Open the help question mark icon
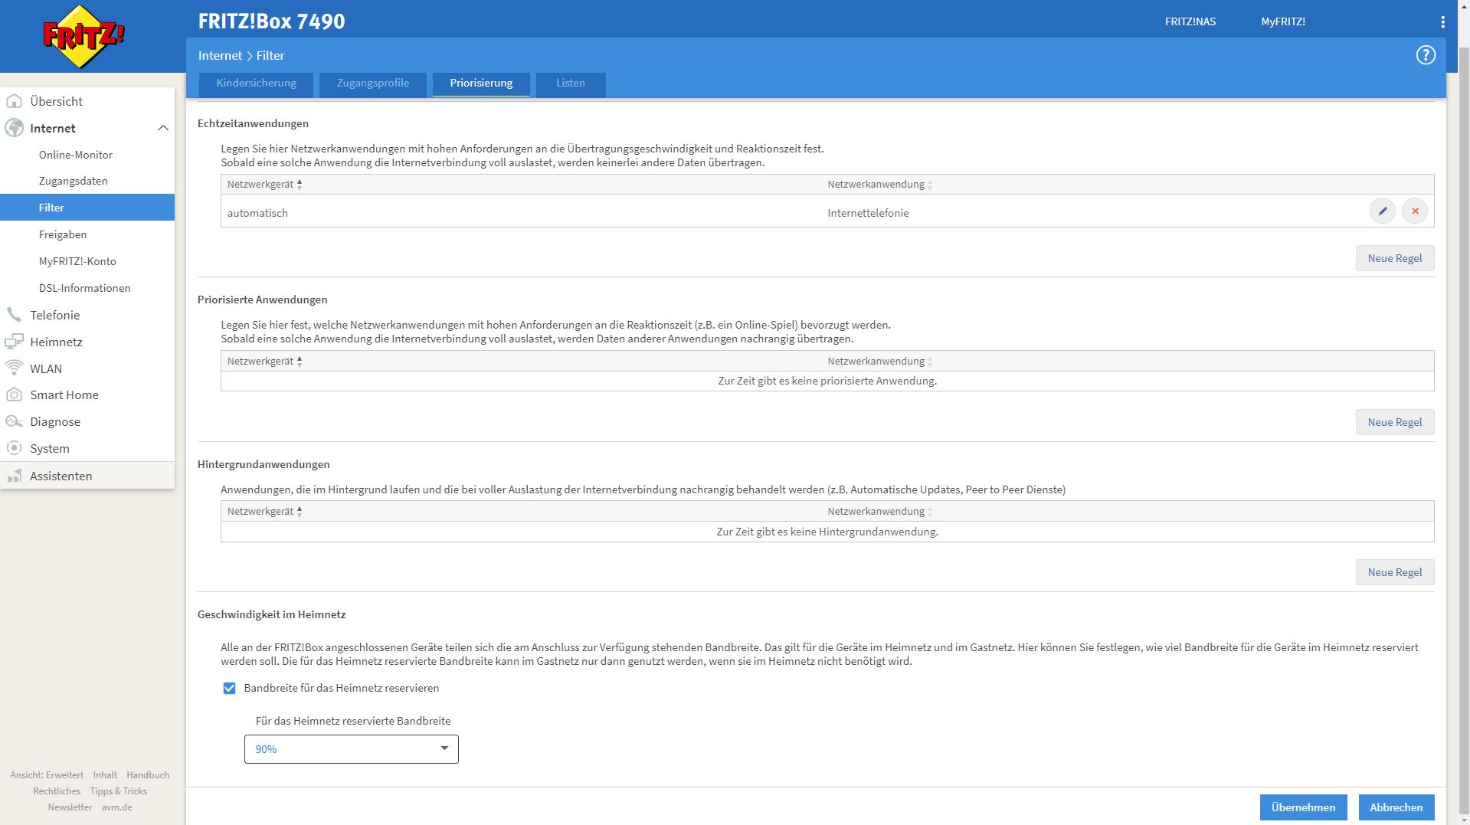 click(1425, 55)
